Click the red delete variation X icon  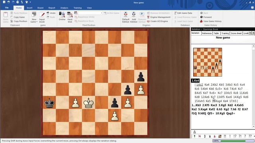[200, 136]
